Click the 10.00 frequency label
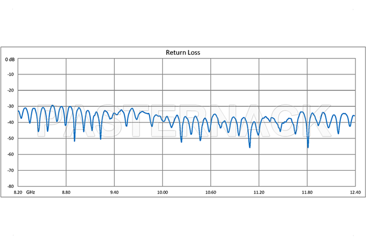 (x=162, y=192)
